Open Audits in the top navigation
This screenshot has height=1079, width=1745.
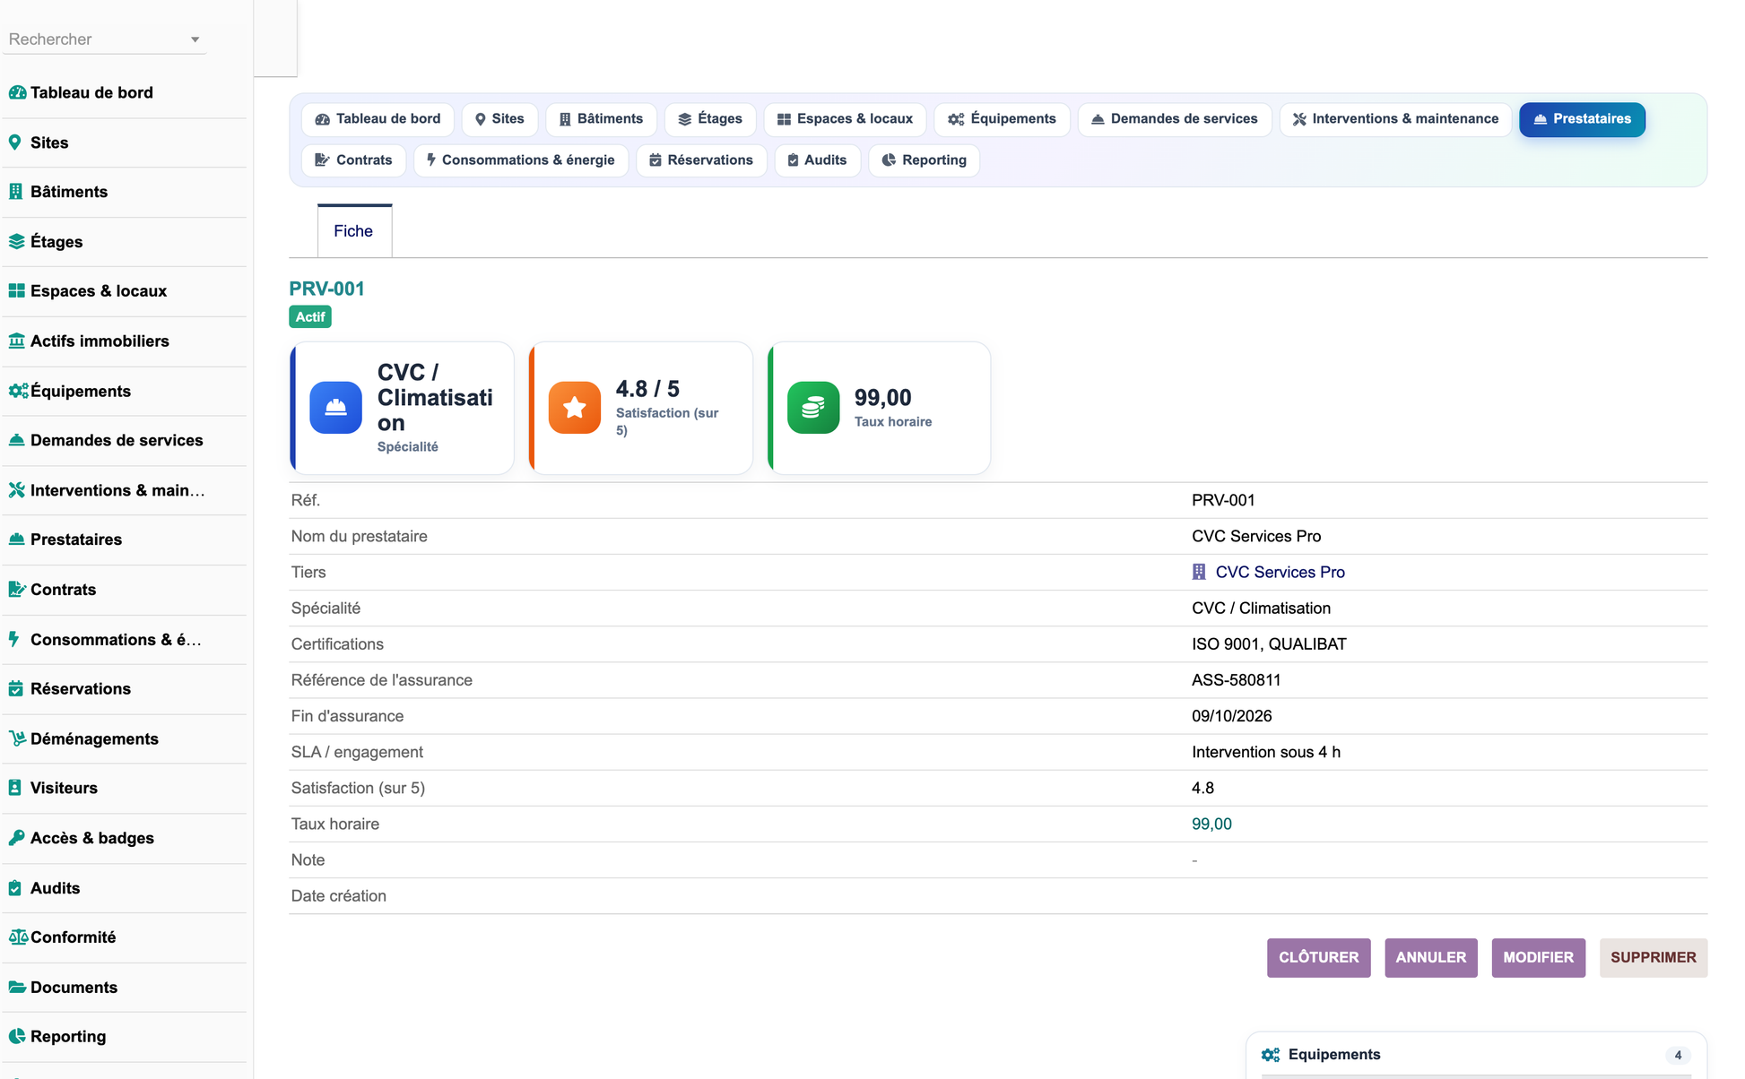pos(817,160)
